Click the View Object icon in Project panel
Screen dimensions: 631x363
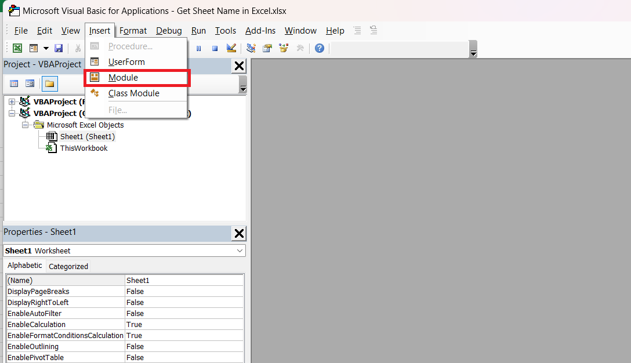click(30, 84)
